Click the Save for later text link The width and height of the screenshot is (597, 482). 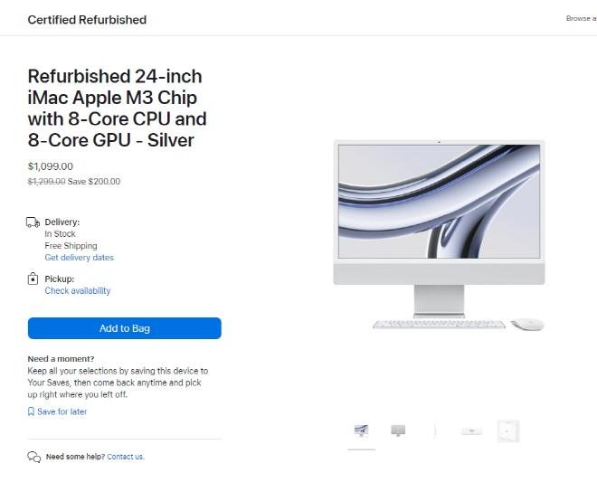pyautogui.click(x=62, y=411)
